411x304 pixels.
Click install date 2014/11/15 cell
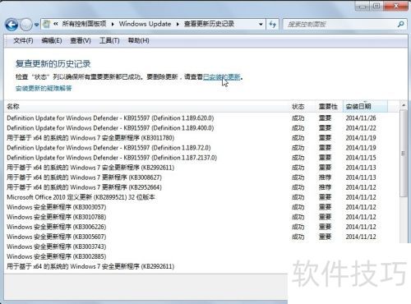361,158
